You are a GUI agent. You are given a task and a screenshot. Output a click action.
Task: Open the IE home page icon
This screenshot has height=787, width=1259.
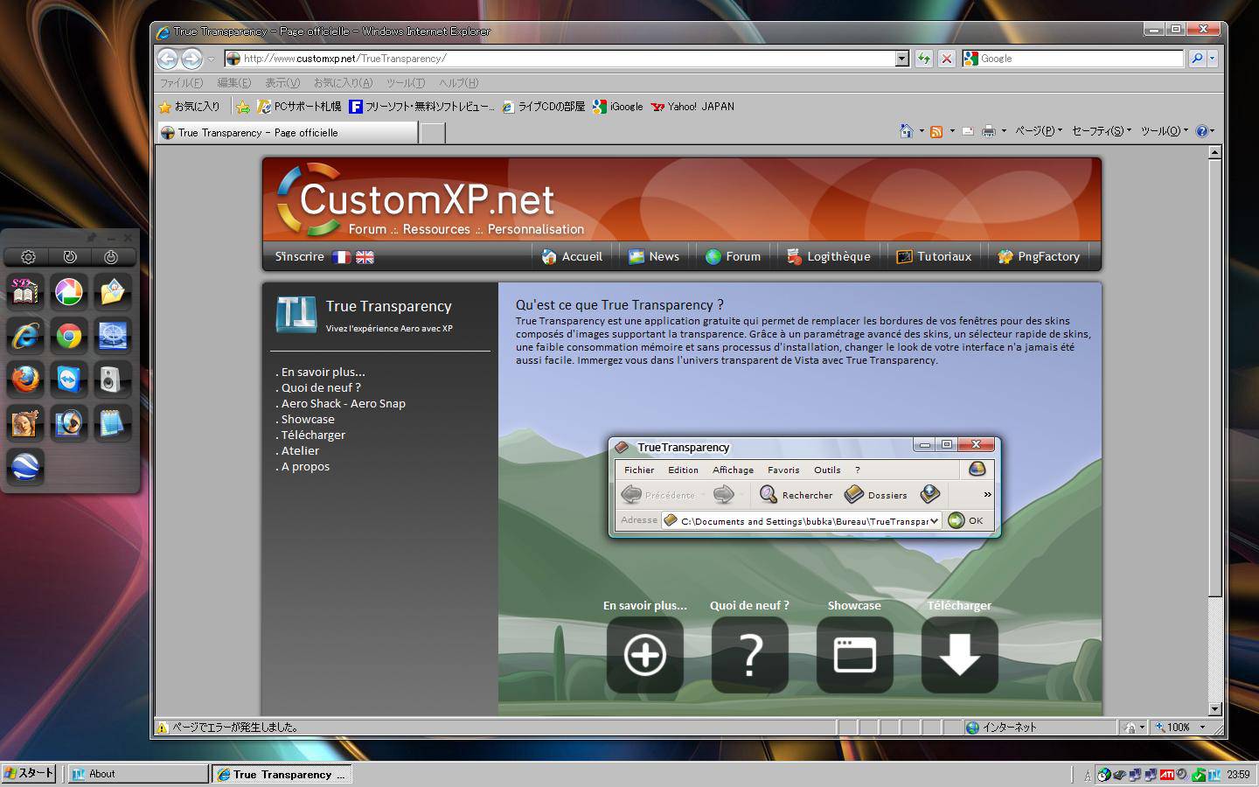coord(906,131)
